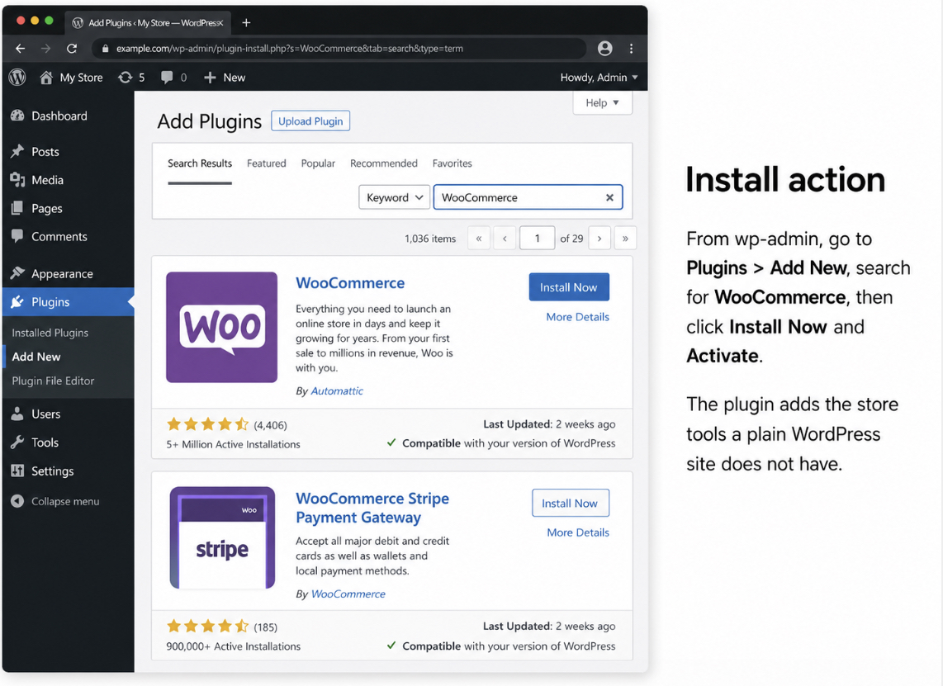Visit the Automattic author link

pyautogui.click(x=337, y=390)
